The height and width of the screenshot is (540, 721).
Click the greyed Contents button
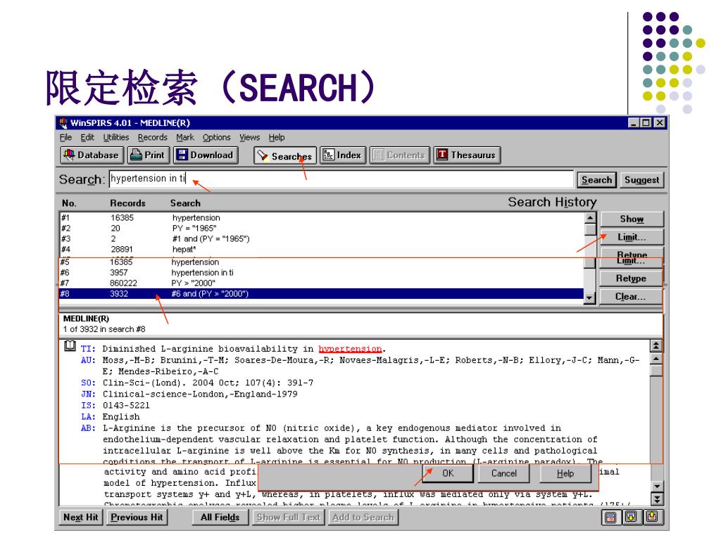tap(400, 155)
